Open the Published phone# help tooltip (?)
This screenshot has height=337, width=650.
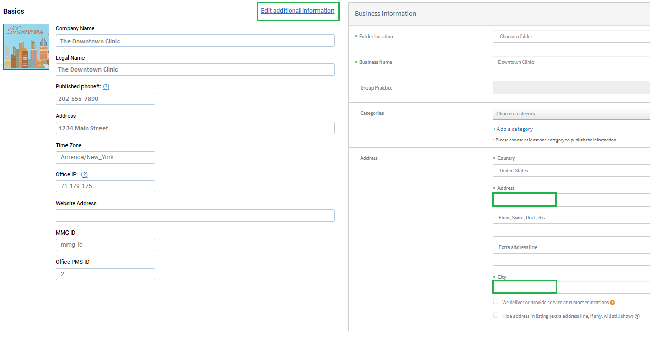tap(106, 86)
